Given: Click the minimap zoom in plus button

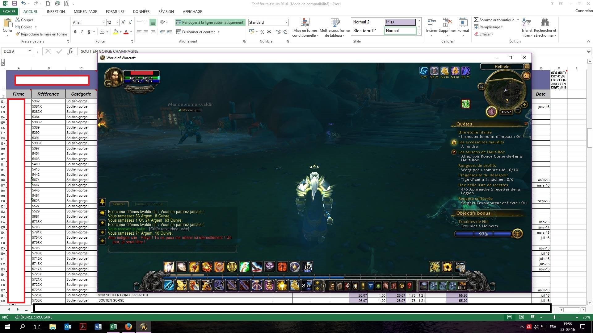Looking at the screenshot, I should point(524,105).
